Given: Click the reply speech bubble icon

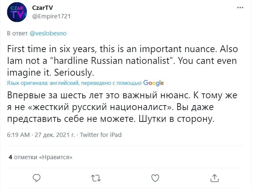Looking at the screenshot, I should (x=37, y=178).
